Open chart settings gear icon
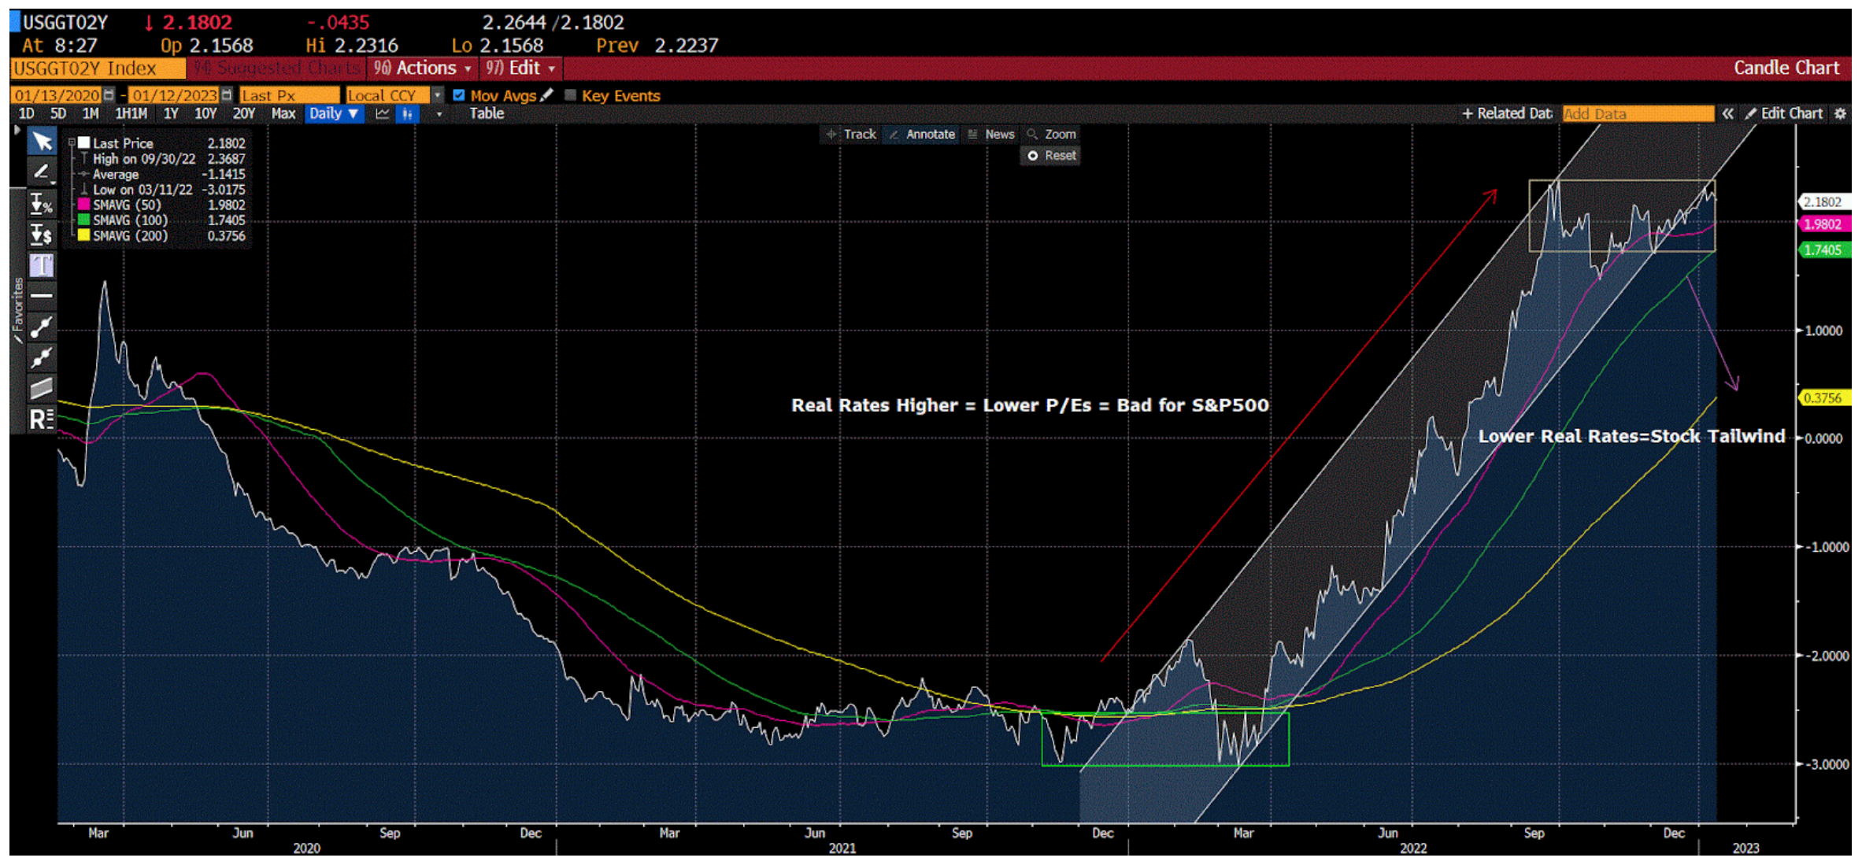This screenshot has width=1862, height=865. point(1840,114)
